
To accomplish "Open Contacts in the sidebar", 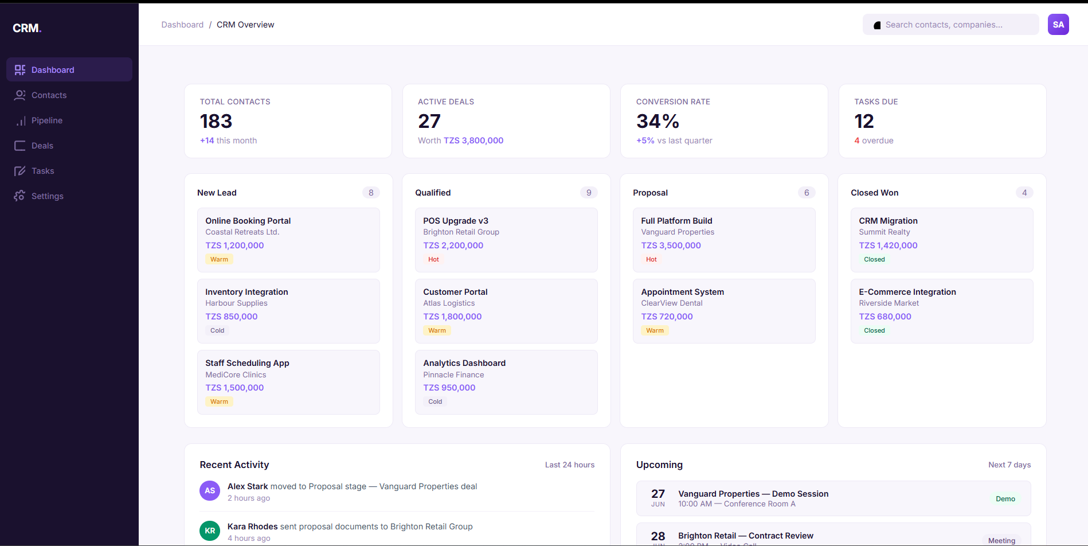I will coord(69,95).
